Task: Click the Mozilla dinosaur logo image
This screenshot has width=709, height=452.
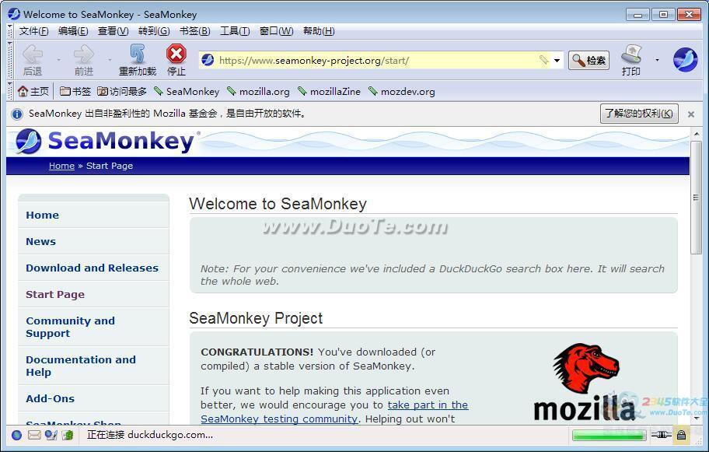Action: pyautogui.click(x=585, y=381)
